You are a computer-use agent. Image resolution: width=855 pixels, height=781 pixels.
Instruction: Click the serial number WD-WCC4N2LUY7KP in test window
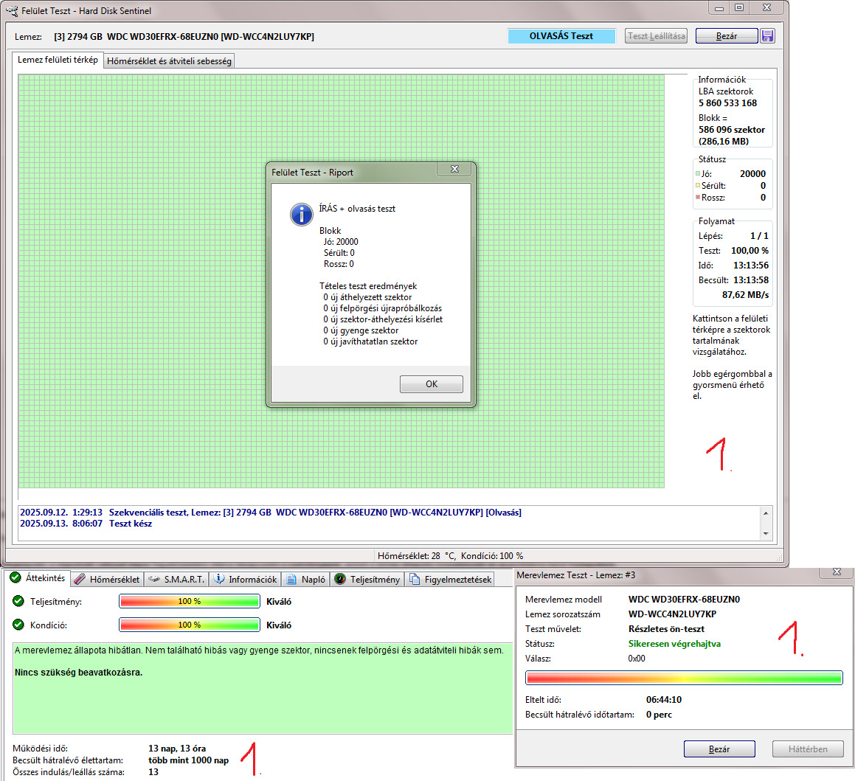pyautogui.click(x=672, y=614)
